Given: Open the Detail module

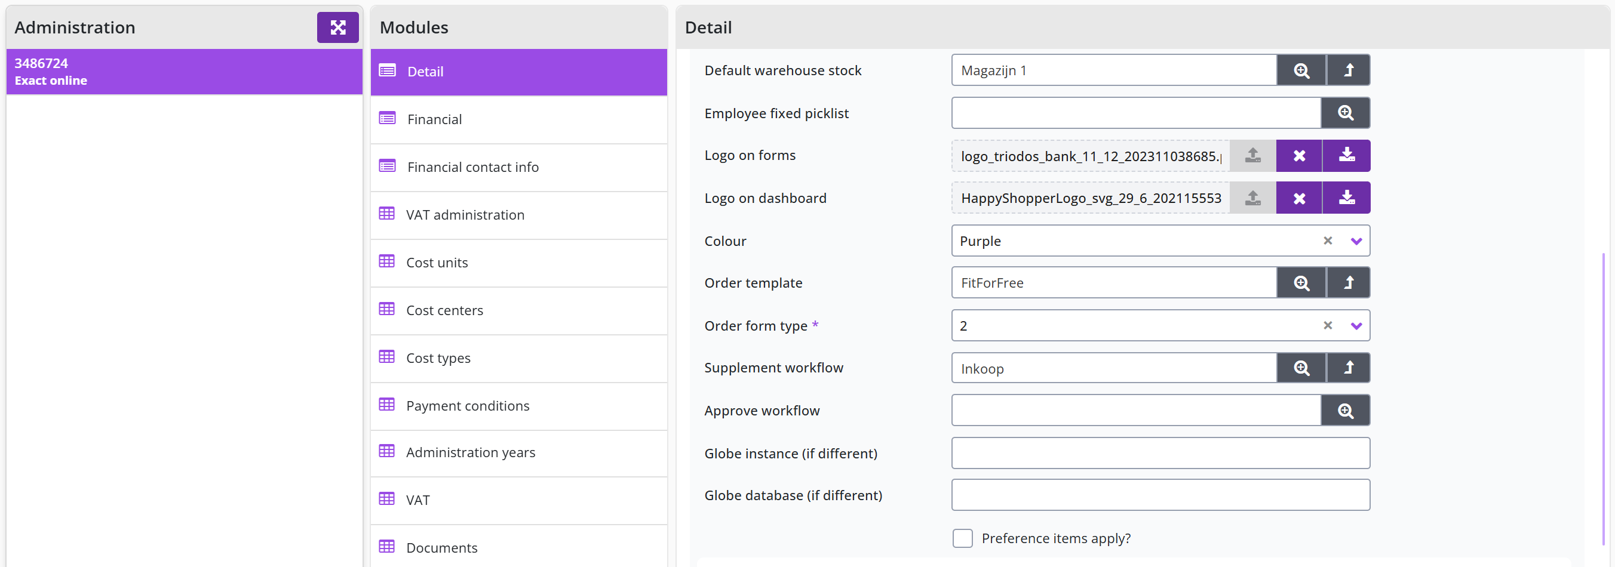Looking at the screenshot, I should pyautogui.click(x=518, y=72).
